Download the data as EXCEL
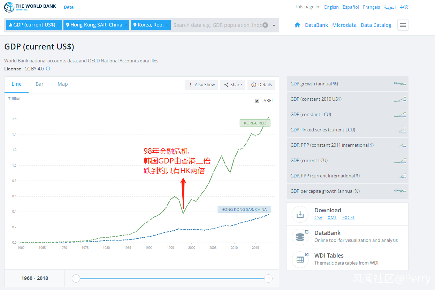435x290 pixels. point(349,217)
